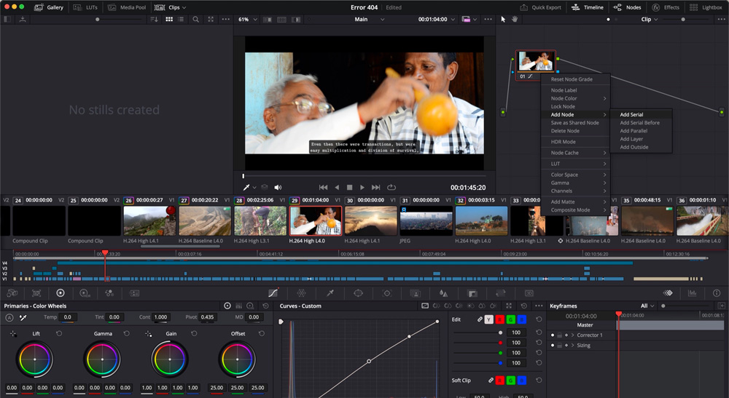Open Quick Export

pos(541,7)
